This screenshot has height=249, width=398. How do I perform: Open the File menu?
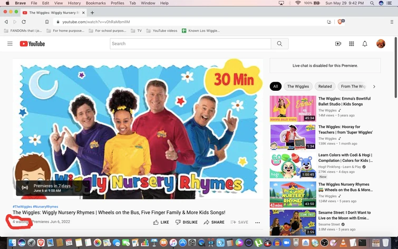(x=34, y=3)
